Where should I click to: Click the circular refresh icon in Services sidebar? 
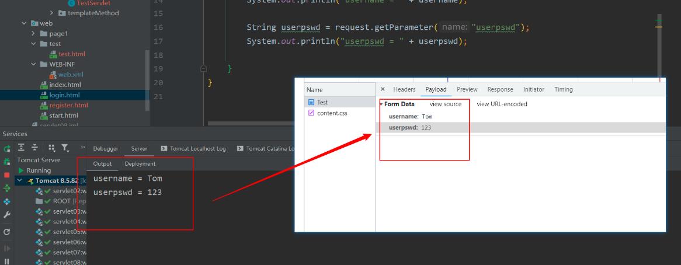[x=7, y=232]
